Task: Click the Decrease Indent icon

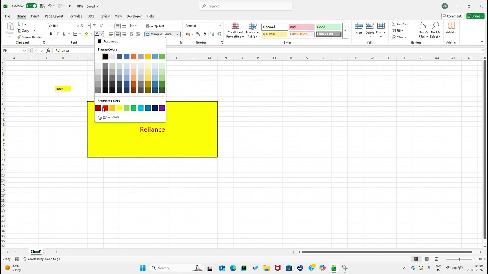Action: pos(132,34)
